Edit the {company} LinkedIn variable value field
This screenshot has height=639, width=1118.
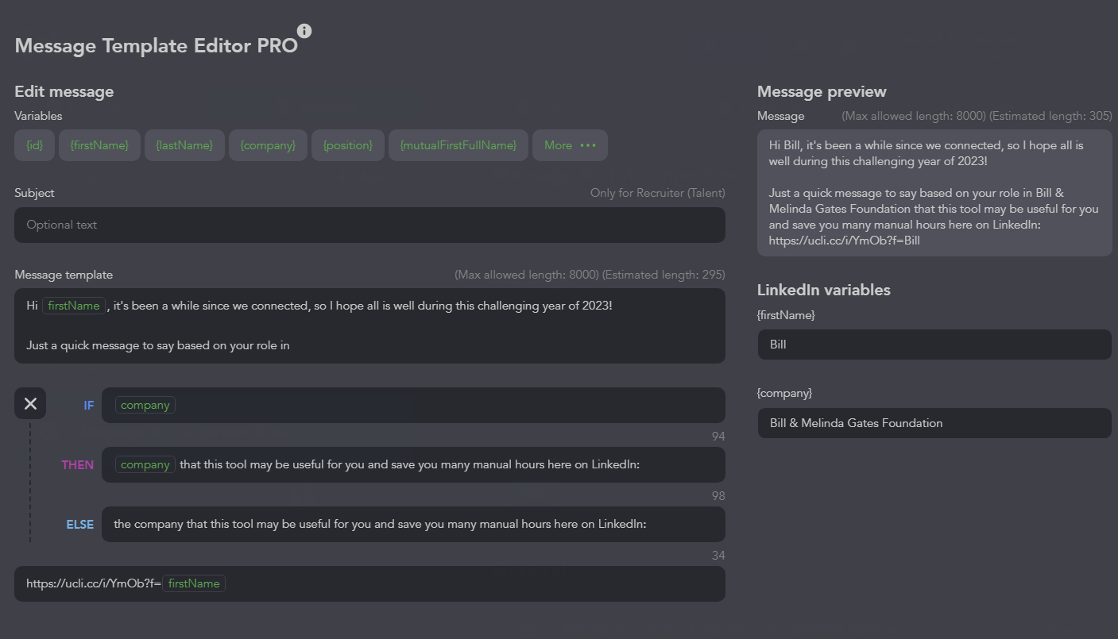point(934,423)
